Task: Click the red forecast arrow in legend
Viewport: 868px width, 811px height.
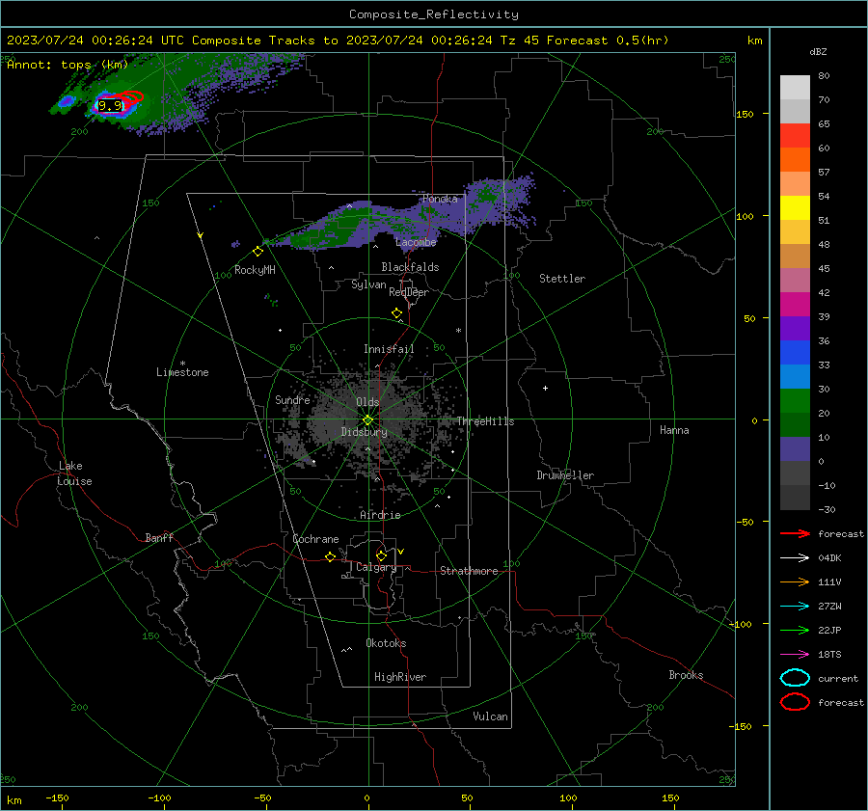Action: 795,533
